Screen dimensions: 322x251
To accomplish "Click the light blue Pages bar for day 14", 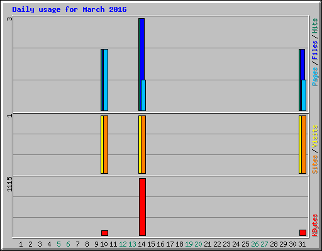I will (x=143, y=95).
